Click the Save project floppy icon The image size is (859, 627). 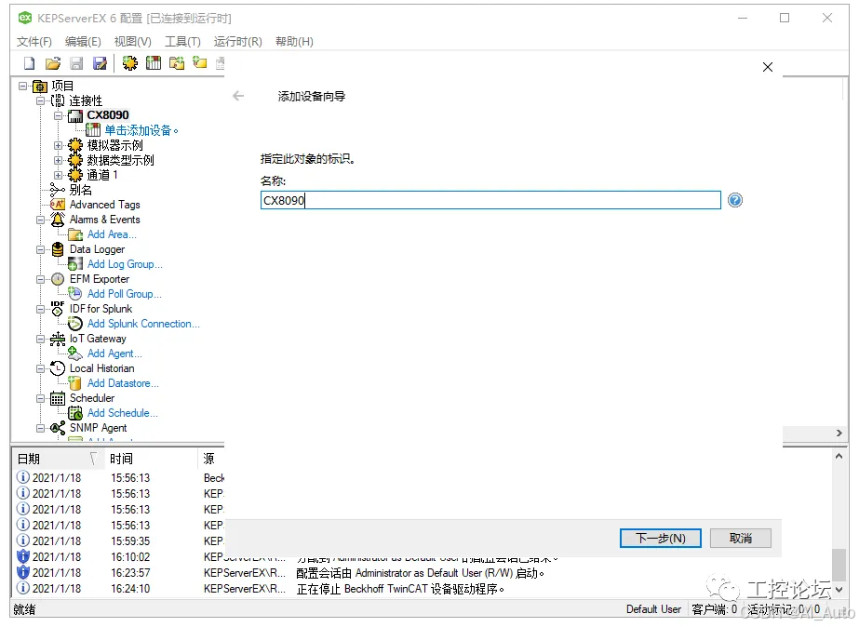tap(76, 63)
